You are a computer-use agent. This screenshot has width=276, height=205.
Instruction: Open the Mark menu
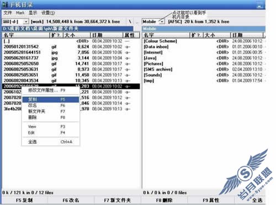tap(20, 13)
